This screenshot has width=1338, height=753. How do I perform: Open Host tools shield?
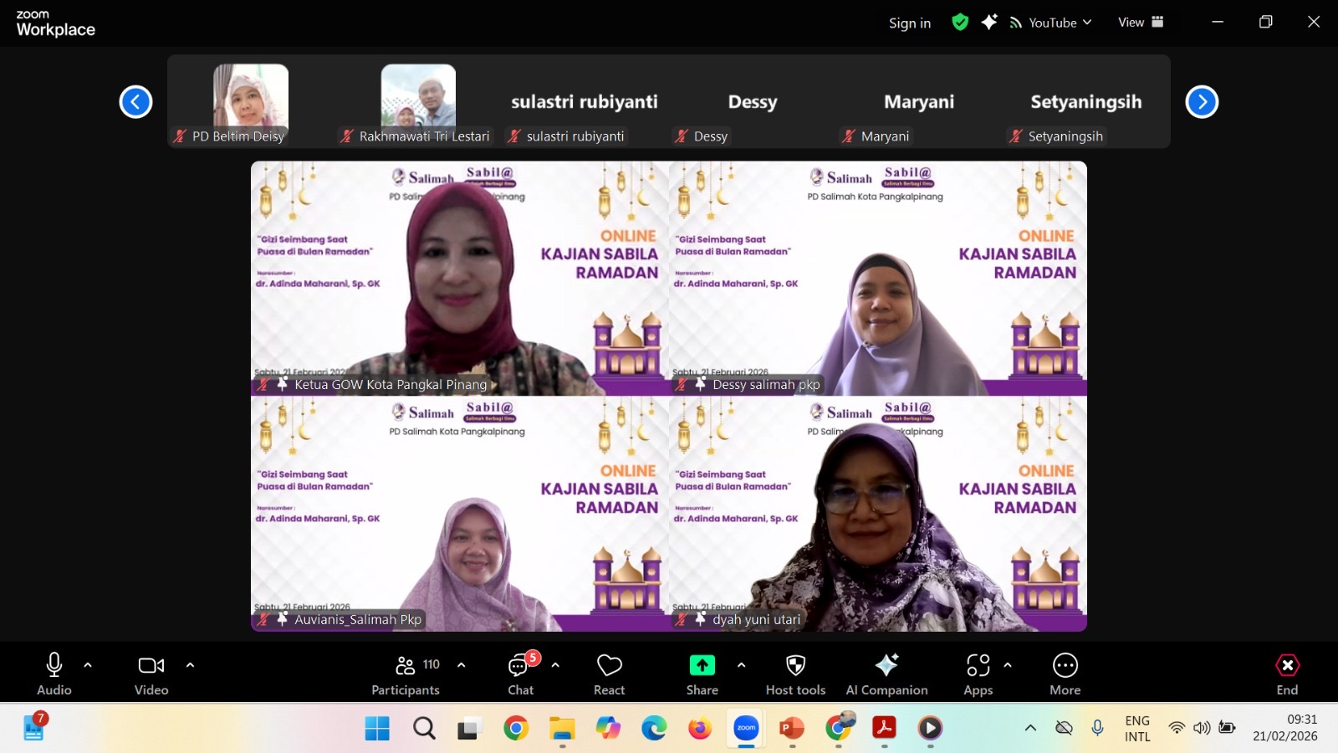795,674
